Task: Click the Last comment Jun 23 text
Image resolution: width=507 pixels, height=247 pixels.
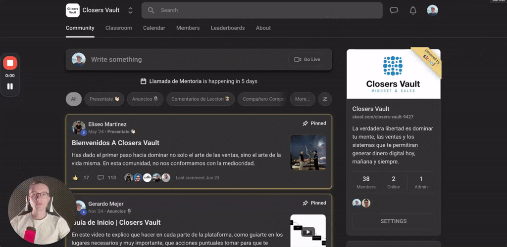Action: coord(198,178)
